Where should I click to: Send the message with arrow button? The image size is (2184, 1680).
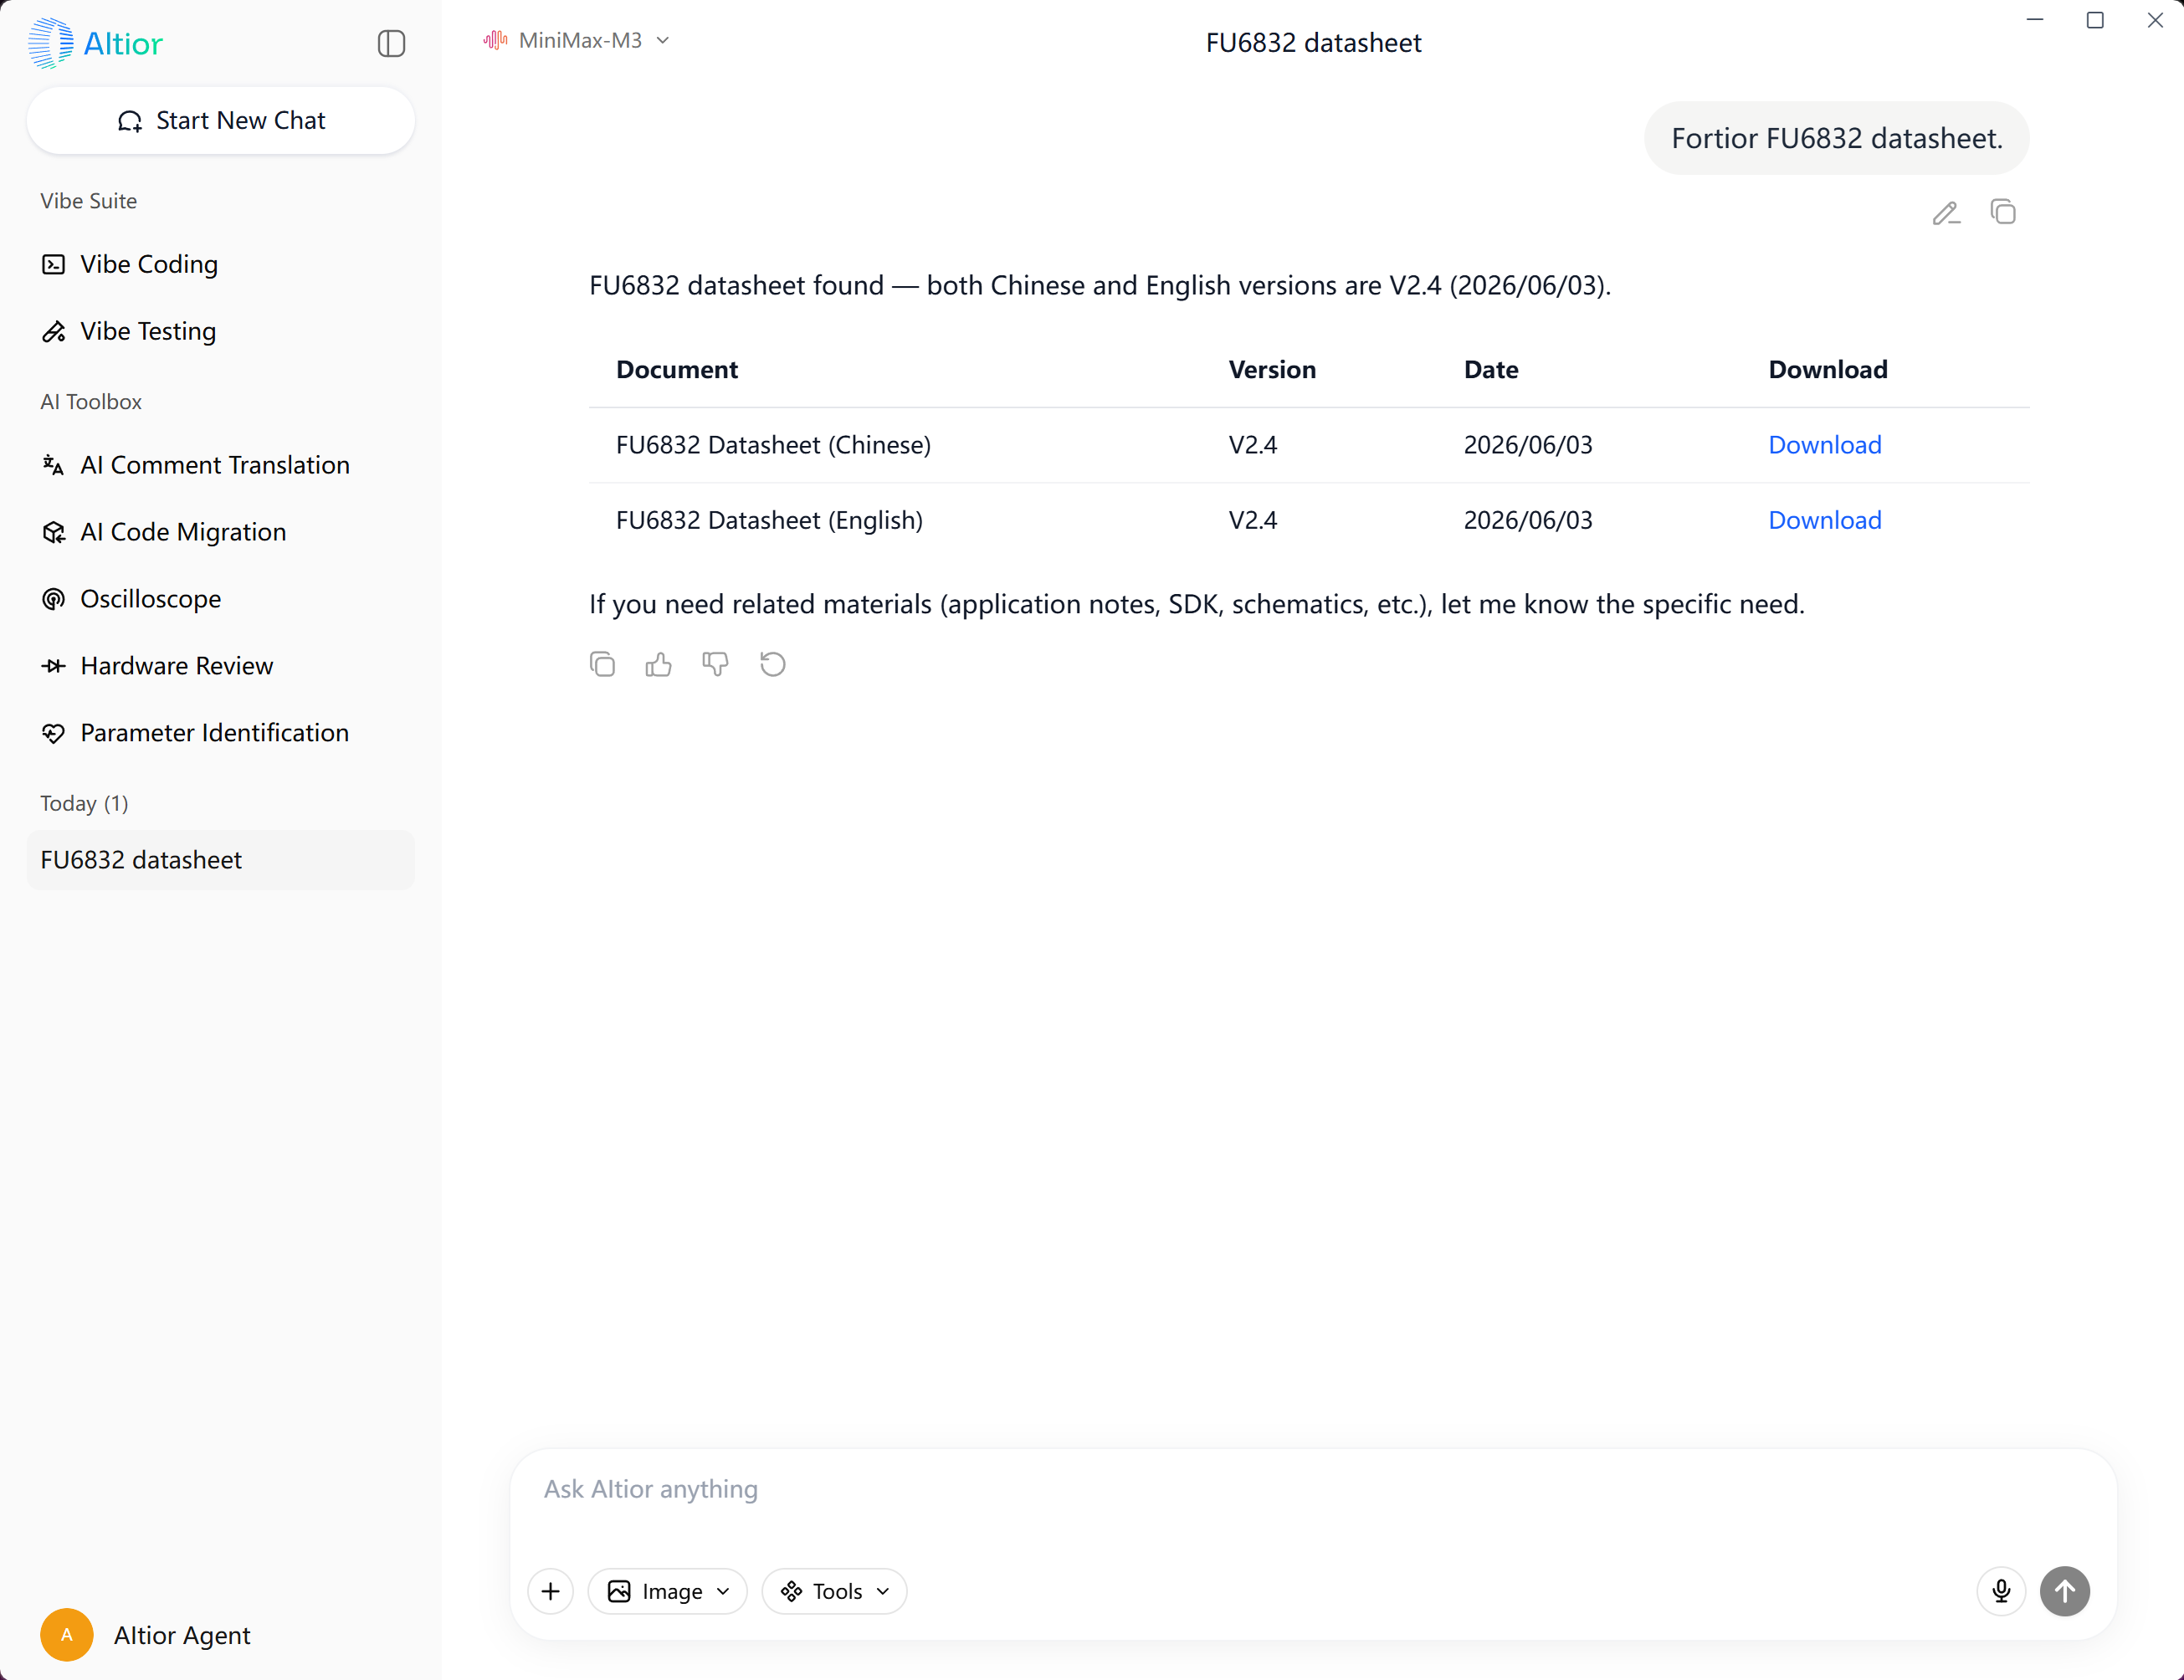tap(2065, 1591)
